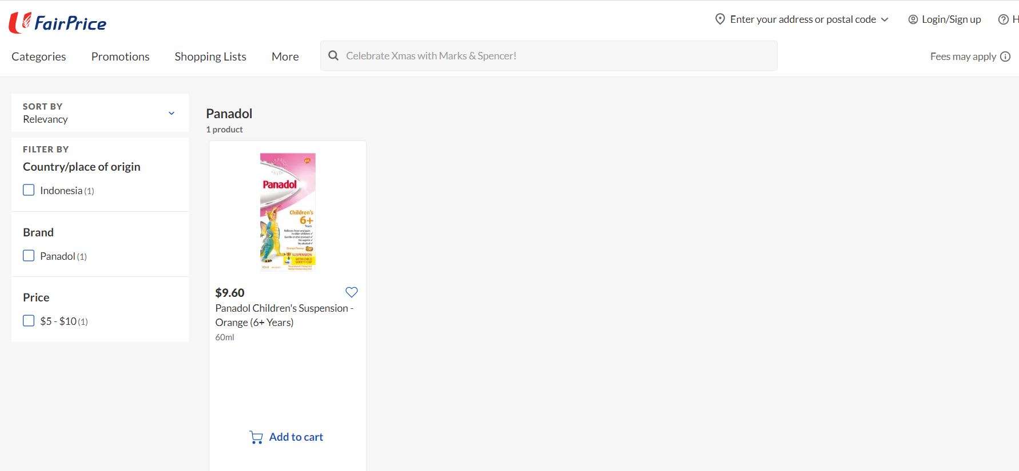Click the location pin icon
This screenshot has width=1019, height=471.
click(x=720, y=19)
